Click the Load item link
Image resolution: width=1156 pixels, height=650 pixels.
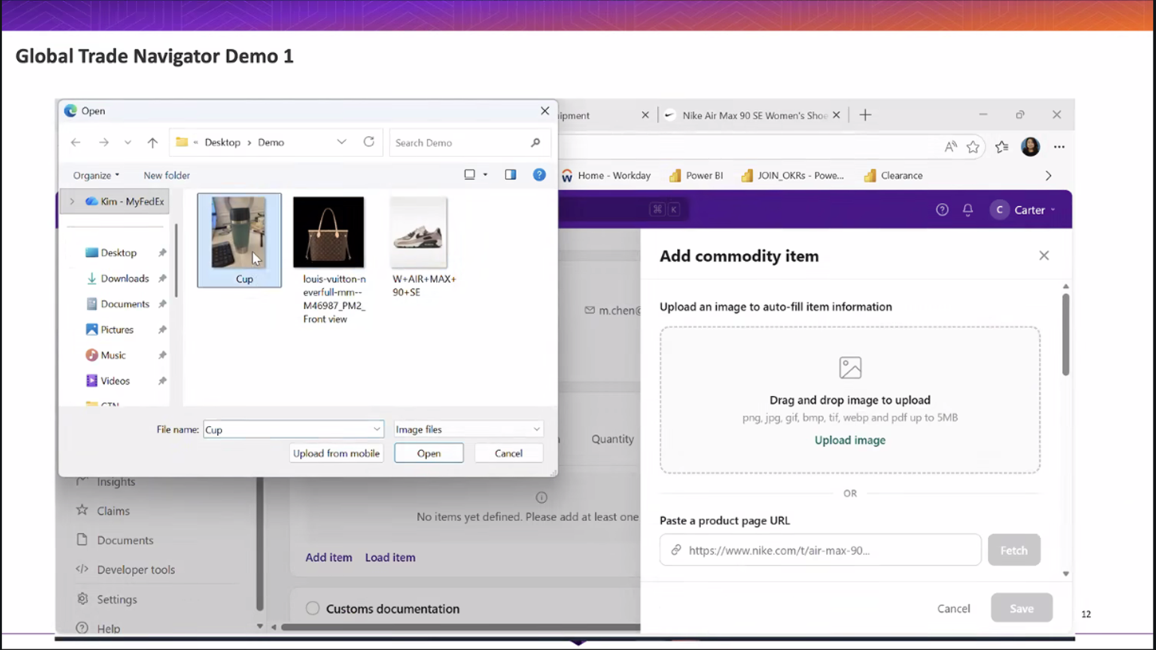[390, 558]
